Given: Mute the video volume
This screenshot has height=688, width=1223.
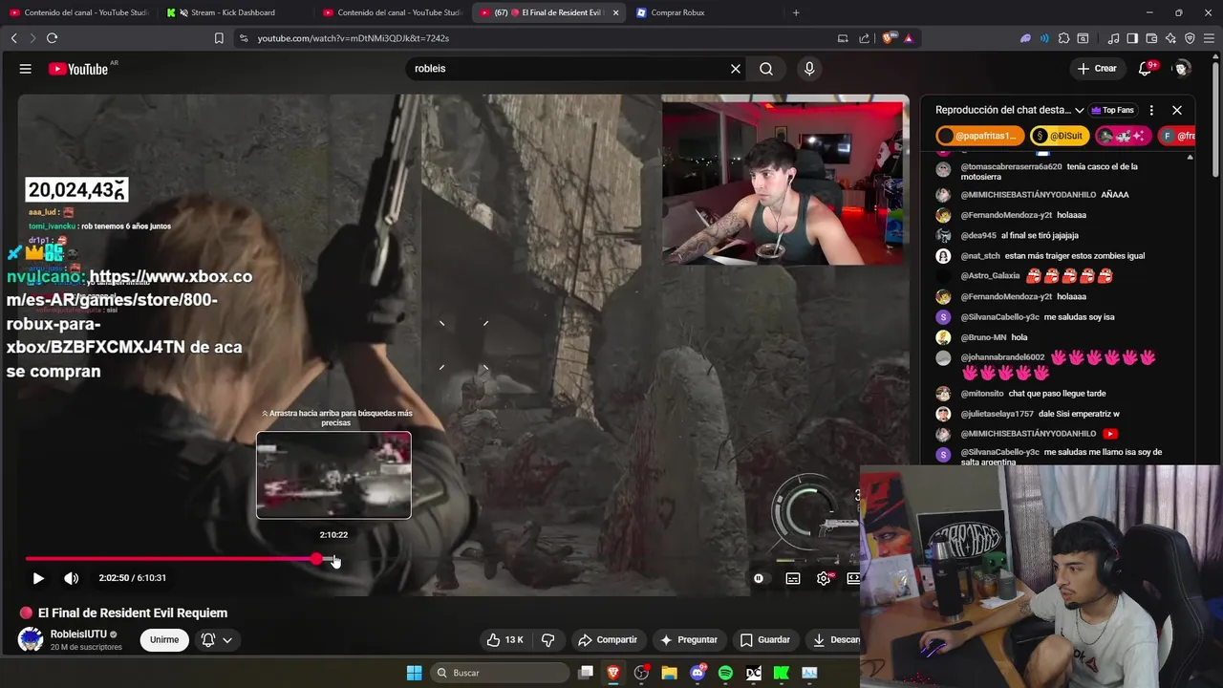Looking at the screenshot, I should pos(71,578).
